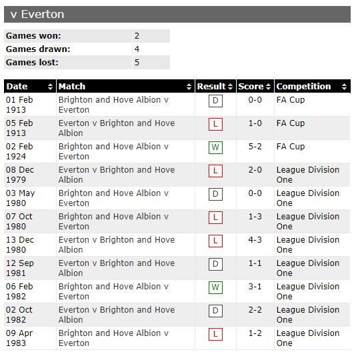Image resolution: width=356 pixels, height=358 pixels.
Task: Click the Match column header label
Action: (72, 87)
